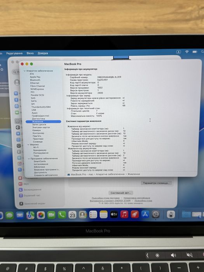Open Ліцензійна угода програми link
204x272 pixels.
(x=105, y=198)
